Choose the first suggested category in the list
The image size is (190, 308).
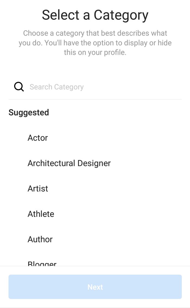click(x=38, y=138)
